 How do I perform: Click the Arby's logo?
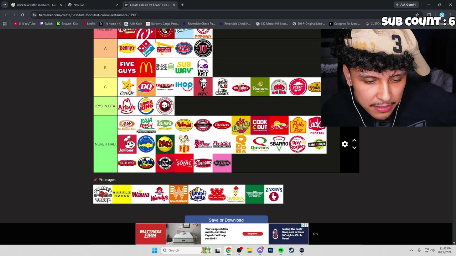(127, 106)
